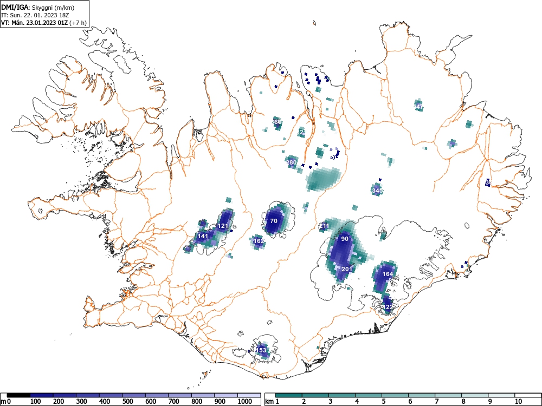The image size is (542, 406).
Task: Click the 'VT: Mán. 23.01.2023 01Z (+7 h)' line
Action: (43, 23)
